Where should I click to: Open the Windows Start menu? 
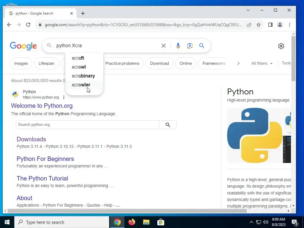coord(7,222)
